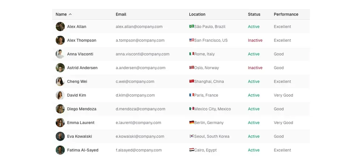Click the China flag beside Shanghai
The width and height of the screenshot is (362, 166).
[x=191, y=81]
